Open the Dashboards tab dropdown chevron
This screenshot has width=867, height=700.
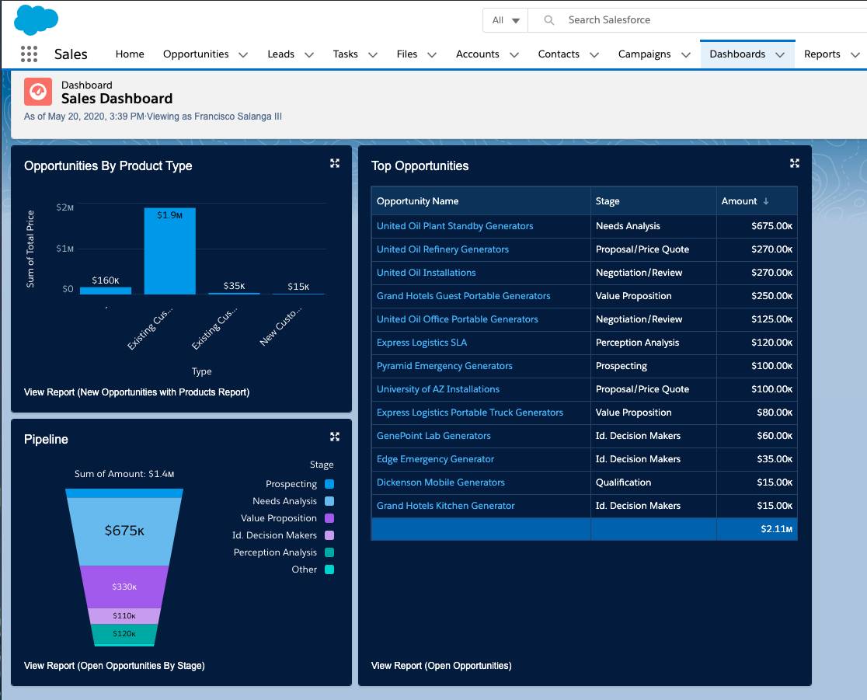(x=780, y=54)
